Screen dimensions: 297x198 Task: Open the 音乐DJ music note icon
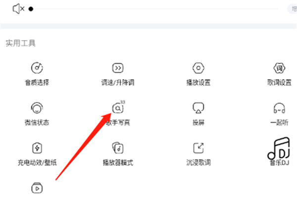279,148
